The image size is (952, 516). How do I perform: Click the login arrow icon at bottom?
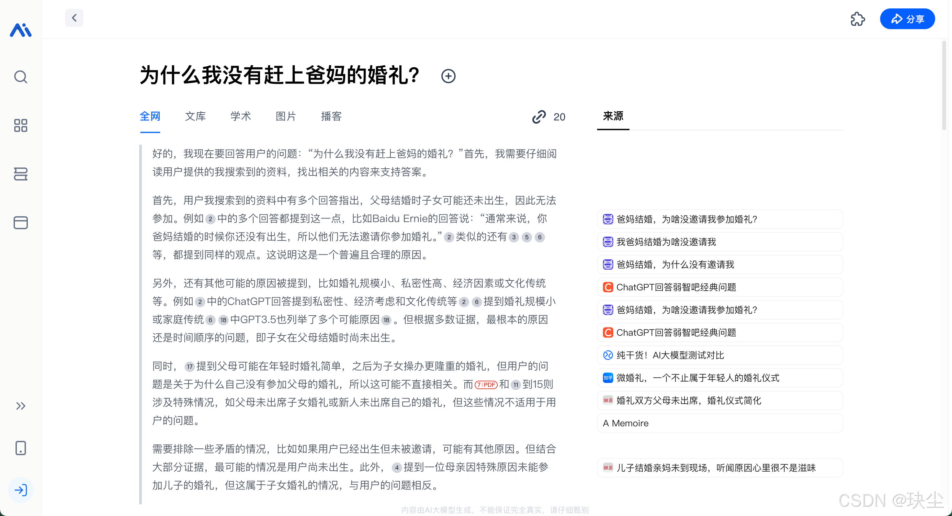coord(21,490)
